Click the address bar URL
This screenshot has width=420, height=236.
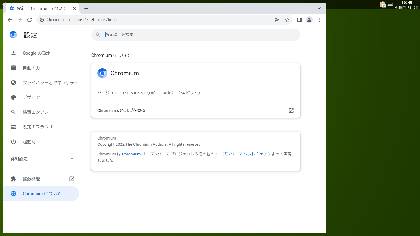[93, 20]
